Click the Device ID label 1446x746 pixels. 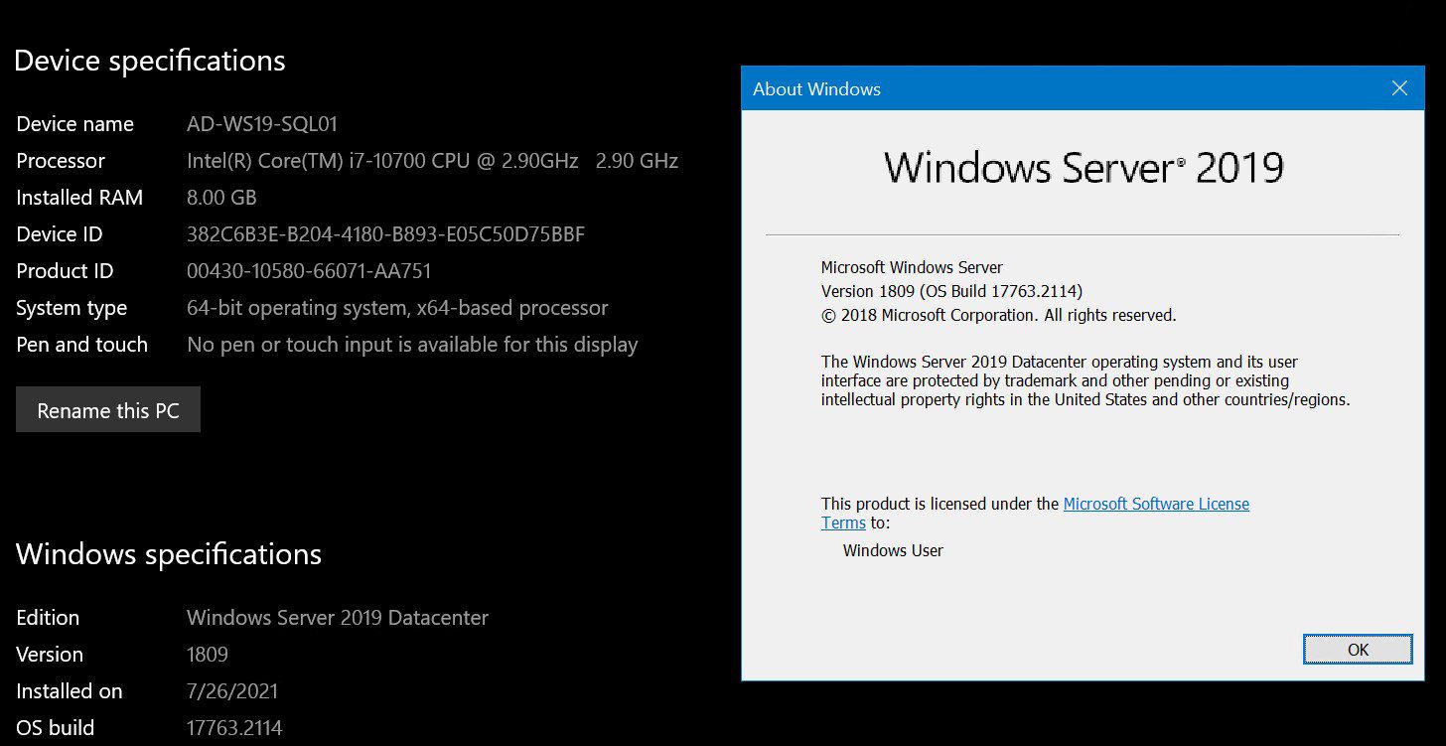[60, 234]
